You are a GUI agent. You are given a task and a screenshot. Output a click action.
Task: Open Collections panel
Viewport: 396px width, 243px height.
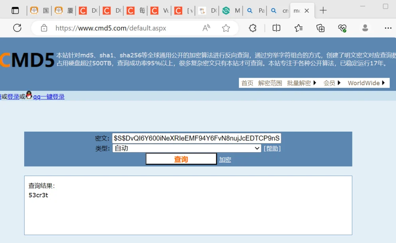pos(320,28)
